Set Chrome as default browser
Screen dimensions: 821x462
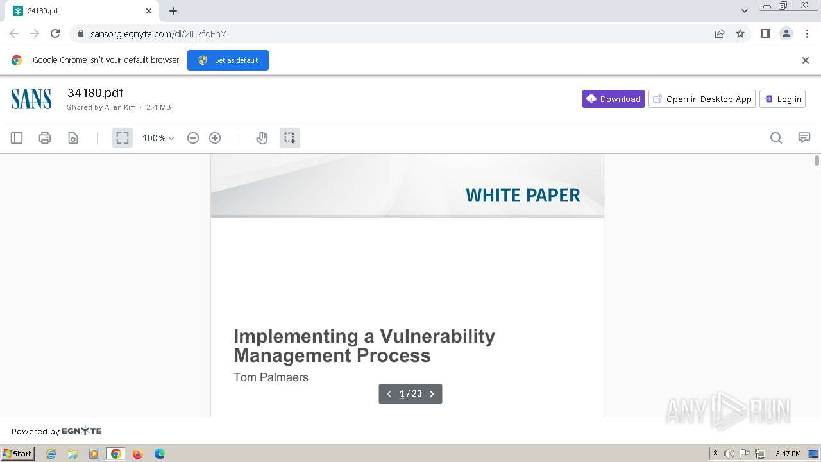pyautogui.click(x=228, y=60)
